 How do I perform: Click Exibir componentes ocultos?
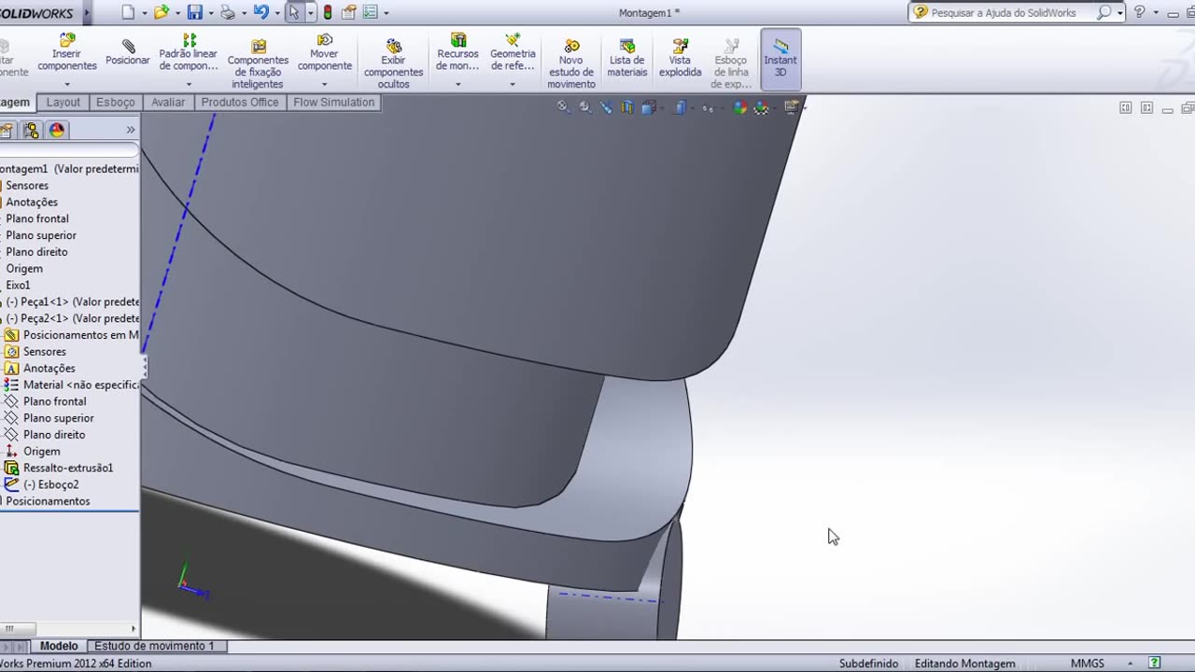[394, 63]
